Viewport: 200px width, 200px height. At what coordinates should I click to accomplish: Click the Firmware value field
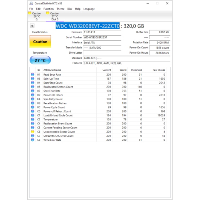(x=102, y=32)
